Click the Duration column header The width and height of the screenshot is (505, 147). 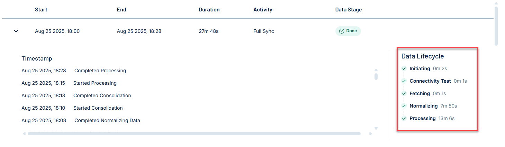click(x=209, y=10)
